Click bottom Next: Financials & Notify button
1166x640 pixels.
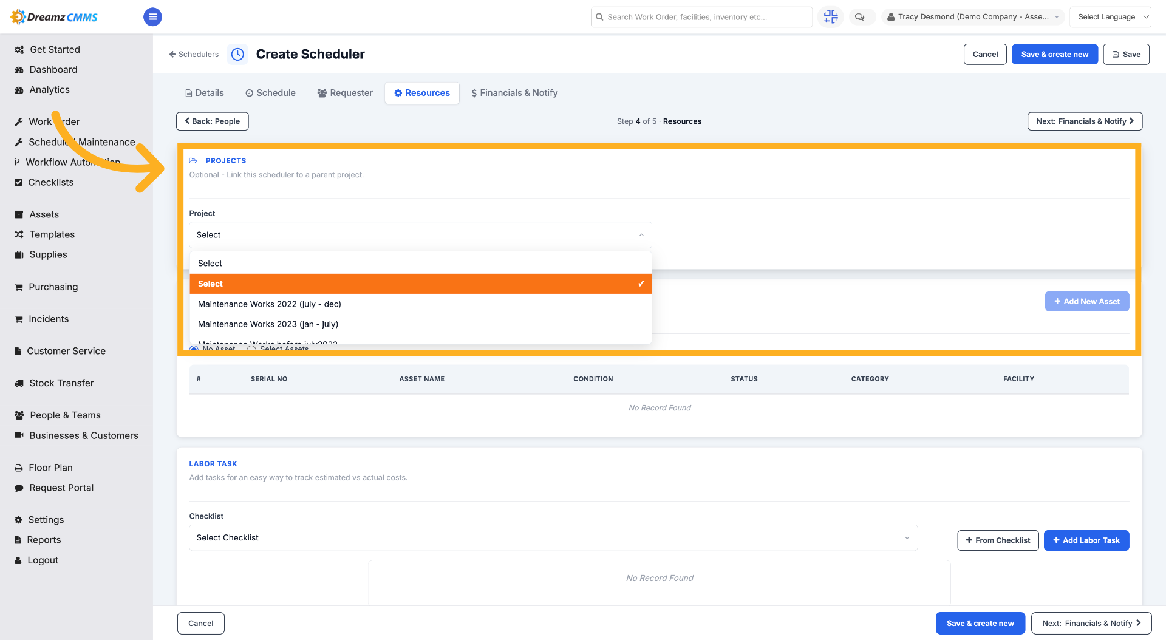(1091, 624)
